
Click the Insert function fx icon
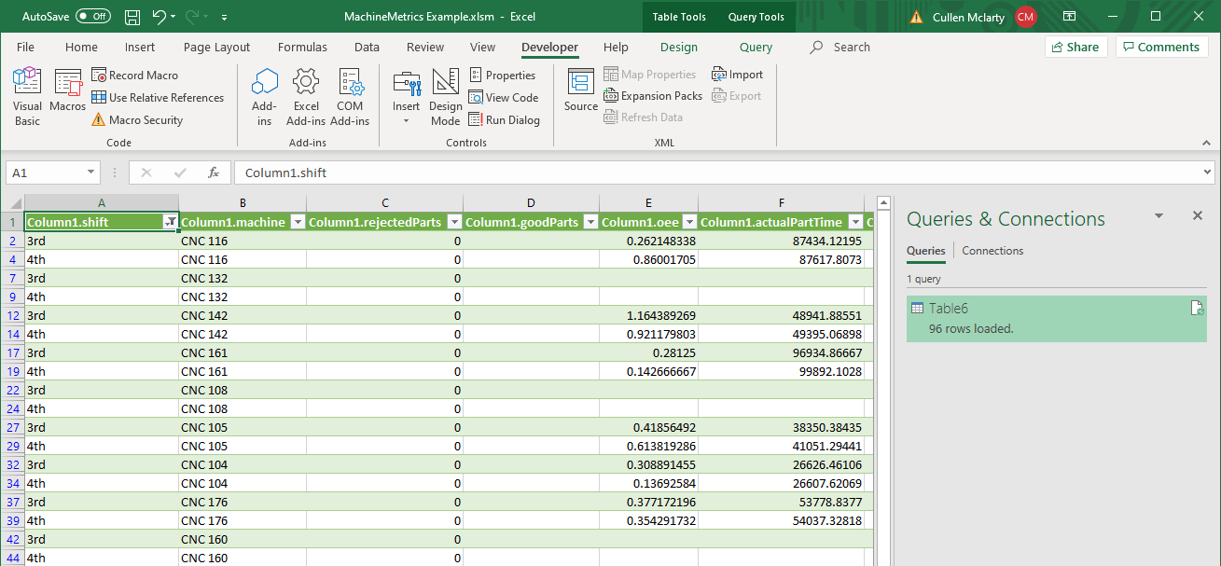click(x=214, y=173)
